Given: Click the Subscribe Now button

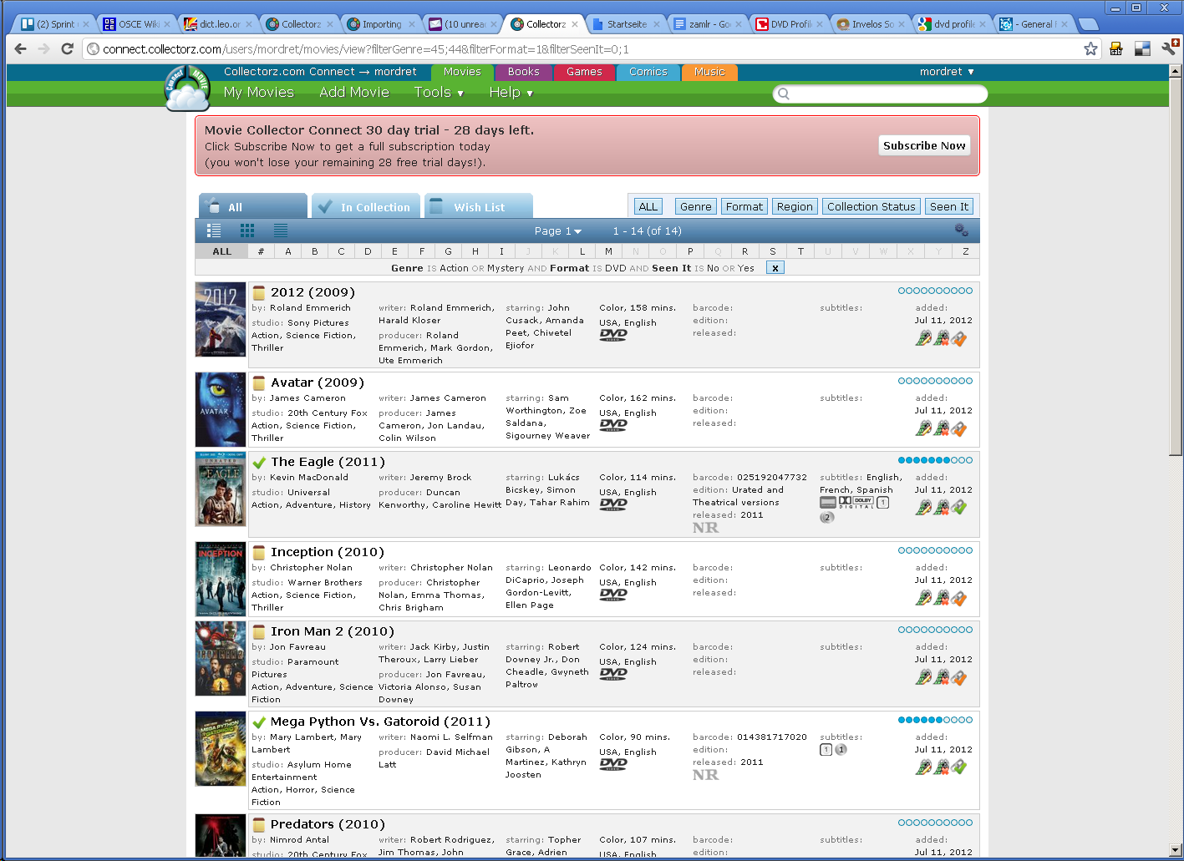Looking at the screenshot, I should pos(924,145).
